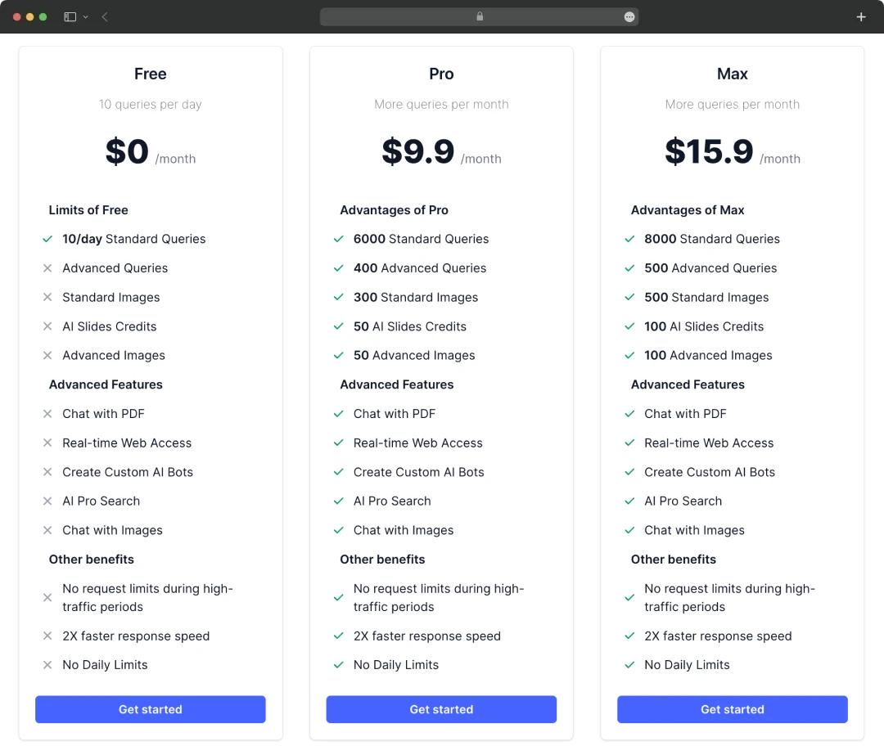This screenshot has width=884, height=755.
Task: Click the Free plan title heading
Action: [x=151, y=74]
